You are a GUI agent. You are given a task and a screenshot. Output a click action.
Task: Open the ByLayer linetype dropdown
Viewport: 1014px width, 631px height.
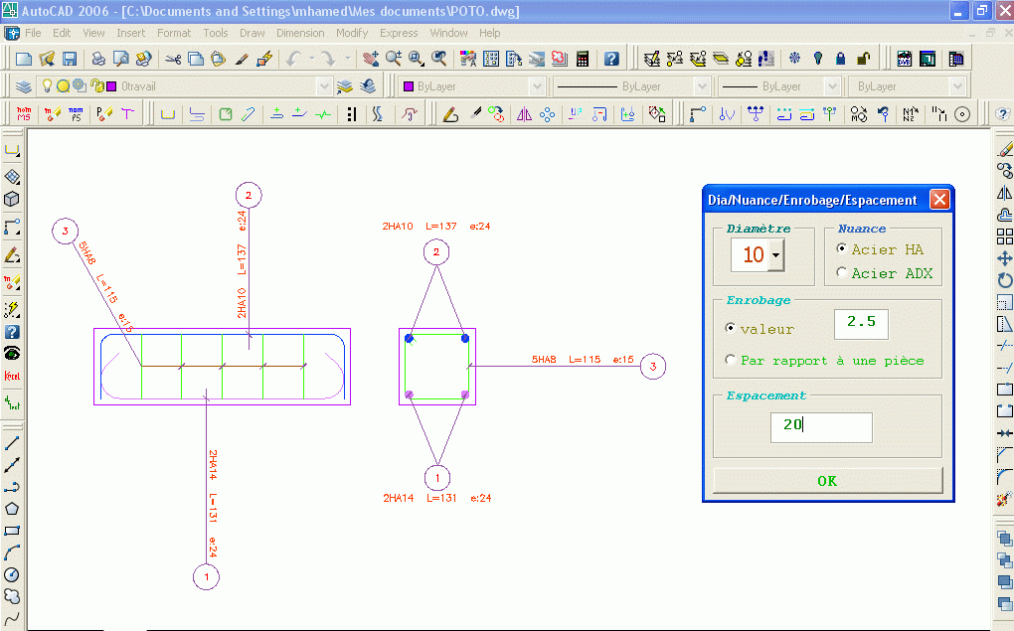(x=701, y=86)
